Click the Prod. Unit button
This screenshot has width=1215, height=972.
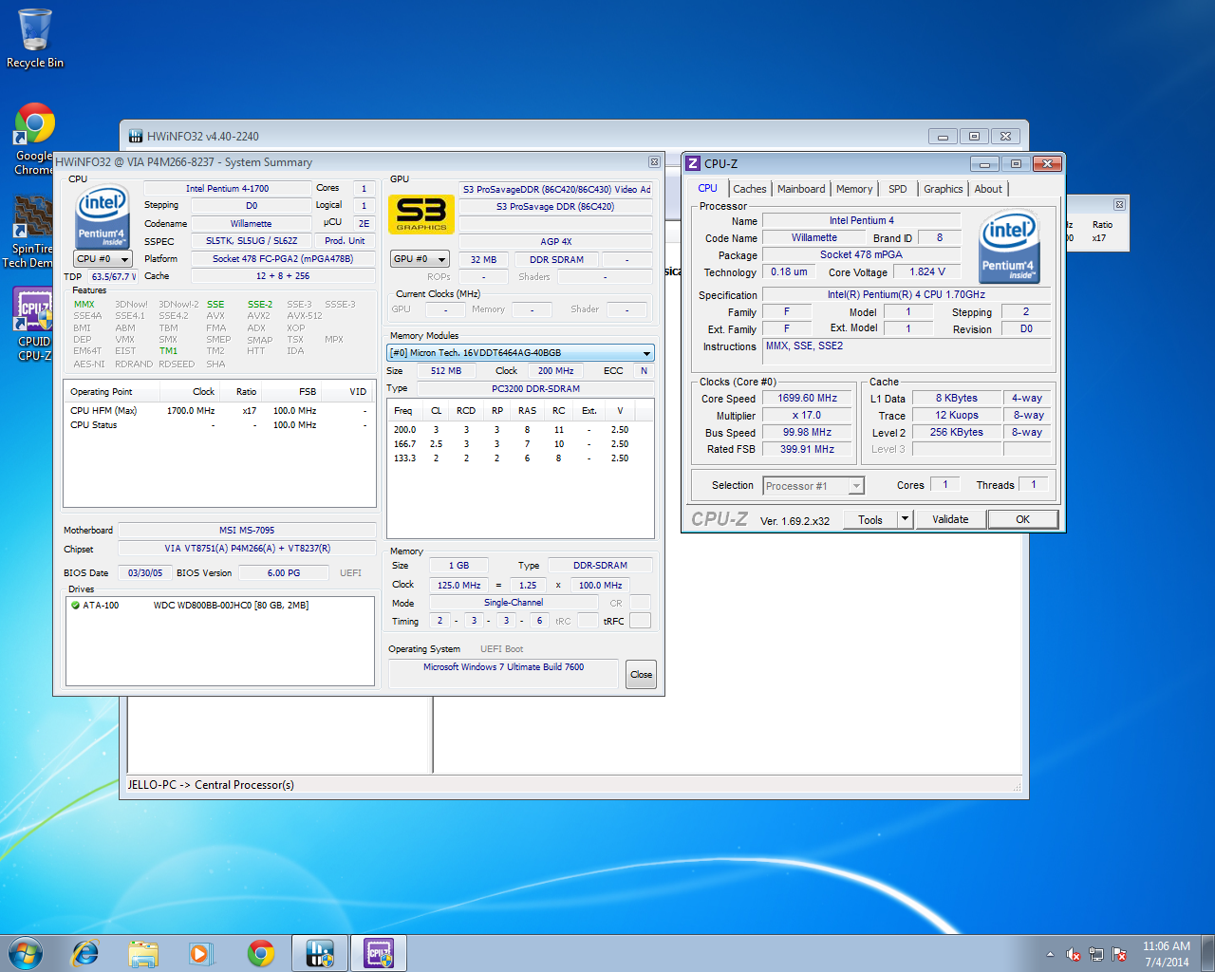[x=345, y=241]
